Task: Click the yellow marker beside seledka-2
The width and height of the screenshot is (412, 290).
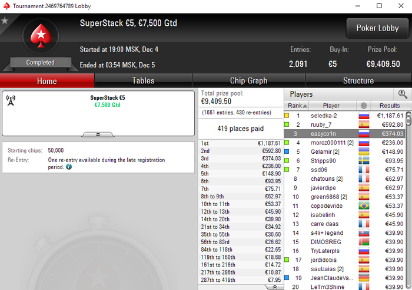Action: pos(287,115)
